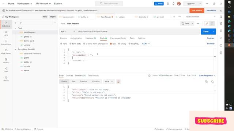Click the Beautify link
This screenshot has width=234, height=131.
pos(211,44)
